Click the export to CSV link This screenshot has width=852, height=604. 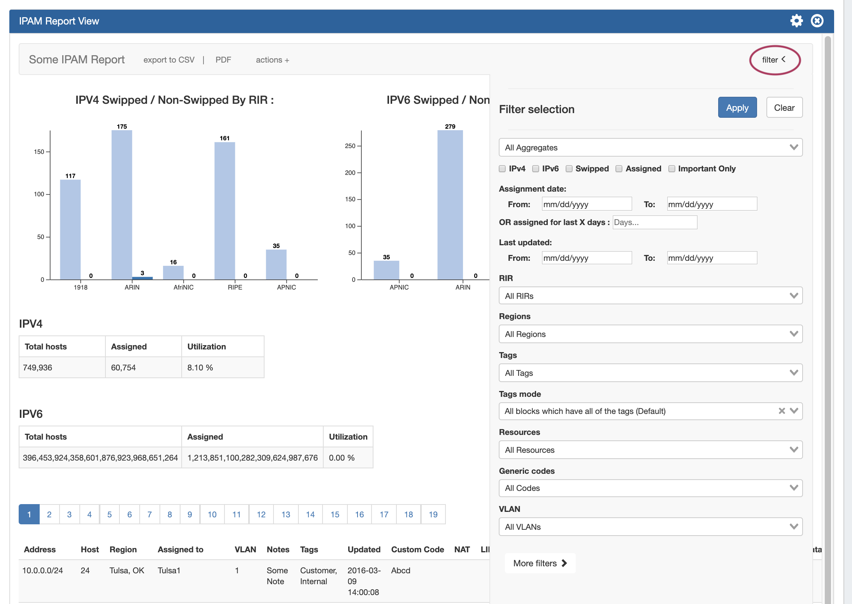[169, 60]
